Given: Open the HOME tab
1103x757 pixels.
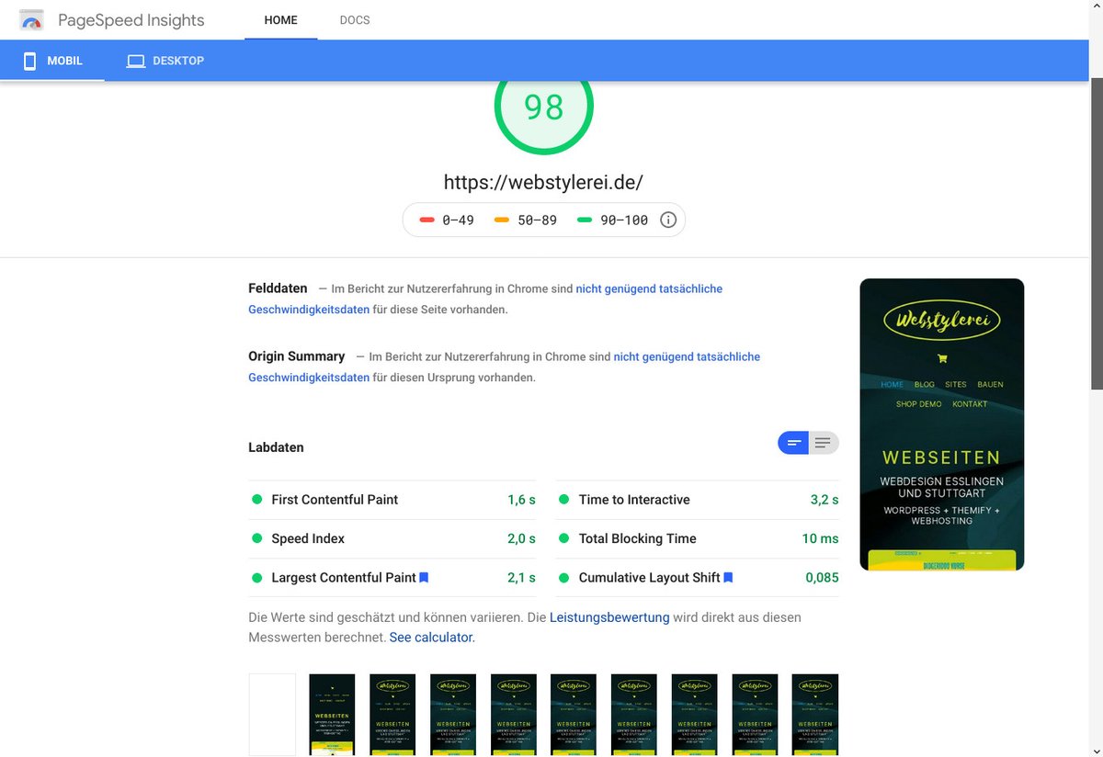Looking at the screenshot, I should (x=280, y=20).
